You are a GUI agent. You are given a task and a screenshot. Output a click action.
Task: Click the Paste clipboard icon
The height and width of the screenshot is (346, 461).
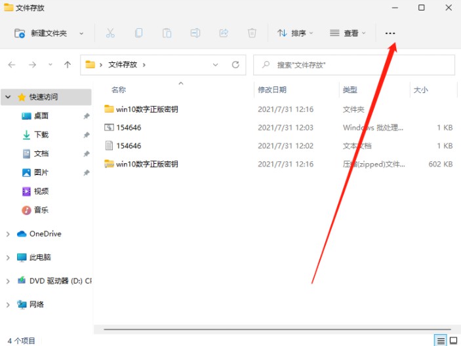[167, 33]
